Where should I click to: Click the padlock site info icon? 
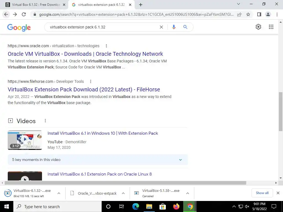(35, 14)
